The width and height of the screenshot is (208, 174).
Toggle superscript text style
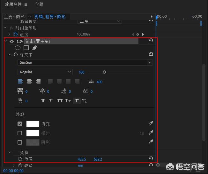[77, 101]
